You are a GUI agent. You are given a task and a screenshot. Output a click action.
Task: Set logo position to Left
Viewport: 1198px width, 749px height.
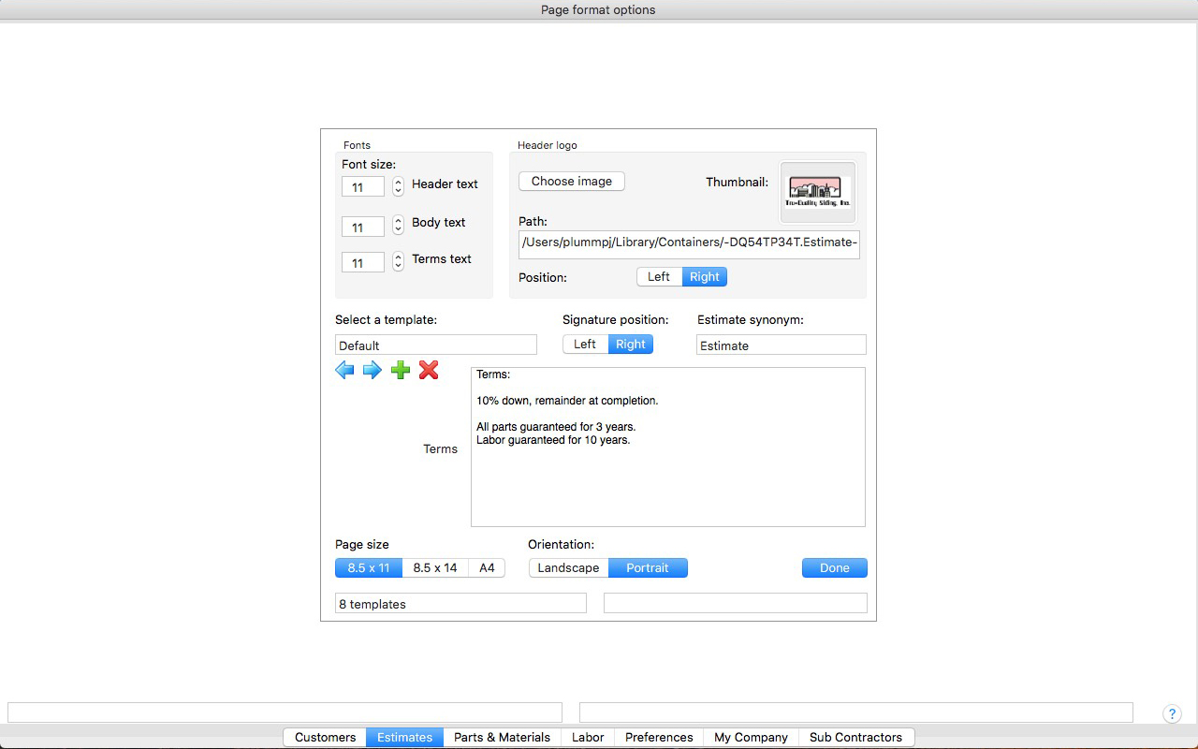pos(659,277)
